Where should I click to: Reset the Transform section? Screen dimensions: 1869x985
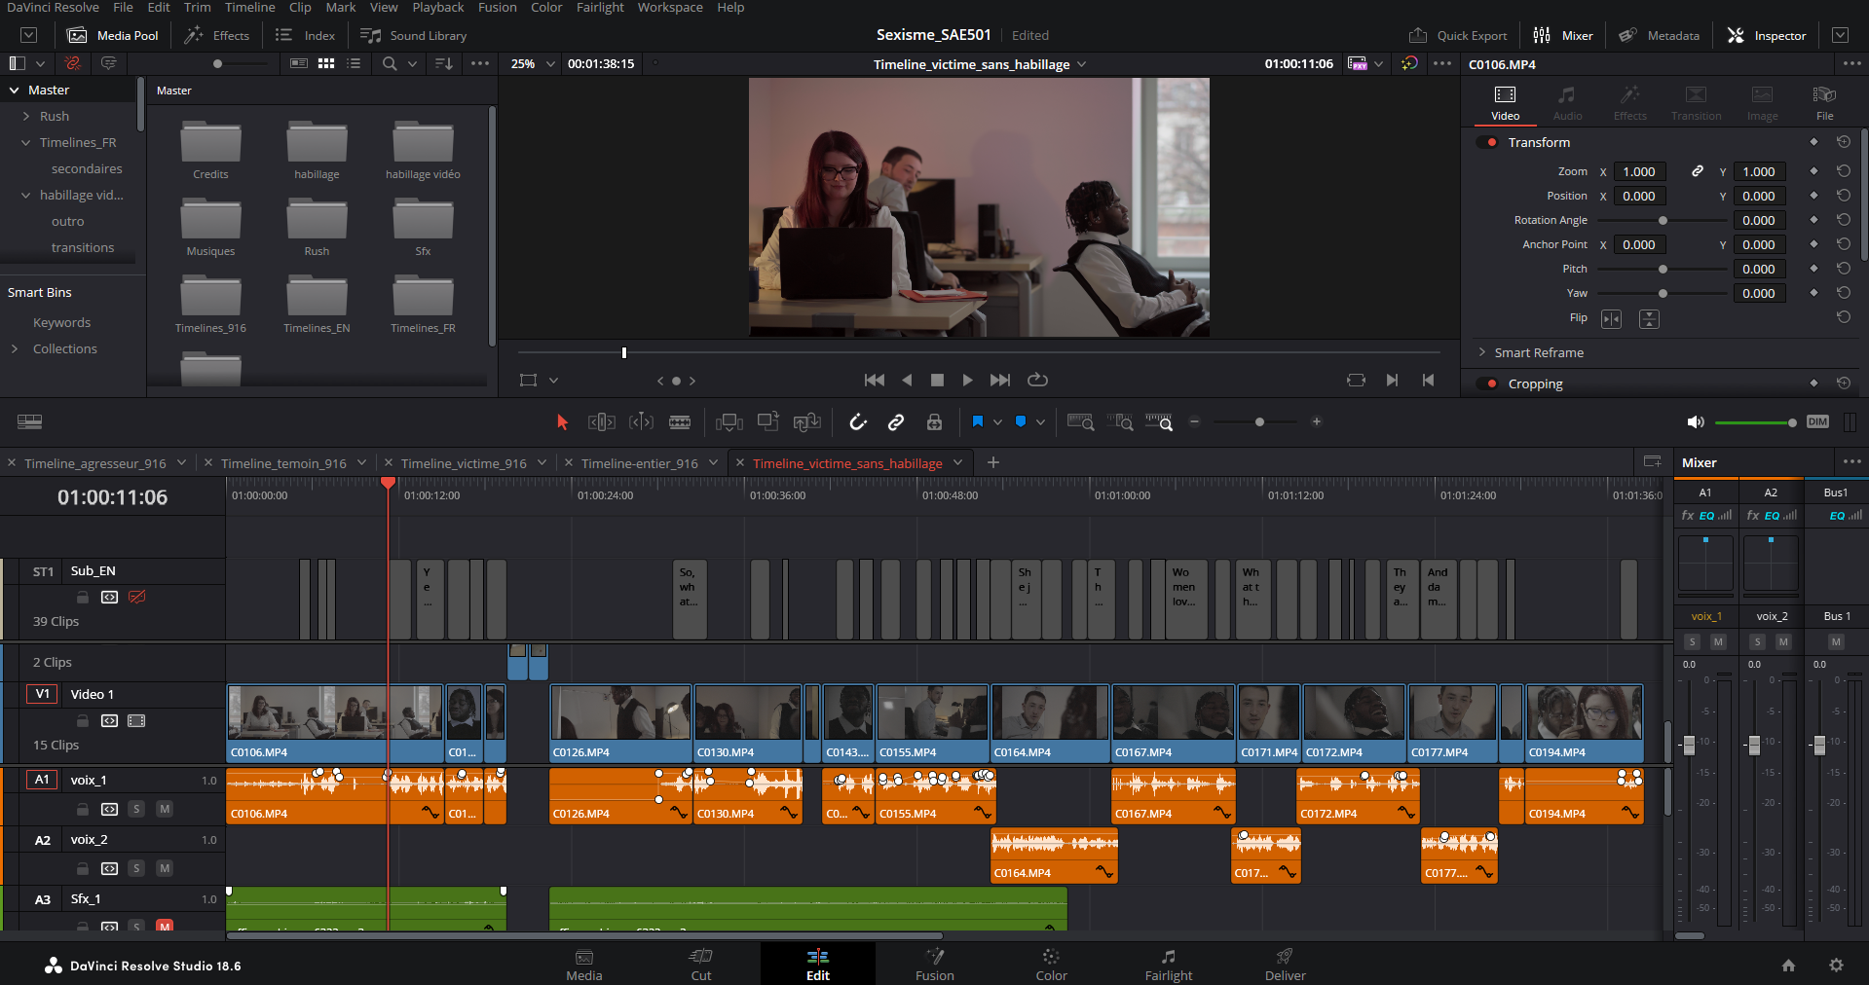point(1844,142)
